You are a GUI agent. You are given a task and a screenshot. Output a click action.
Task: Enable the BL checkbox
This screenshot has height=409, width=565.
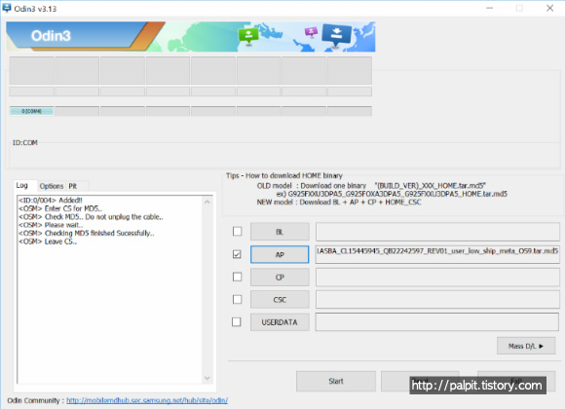237,232
